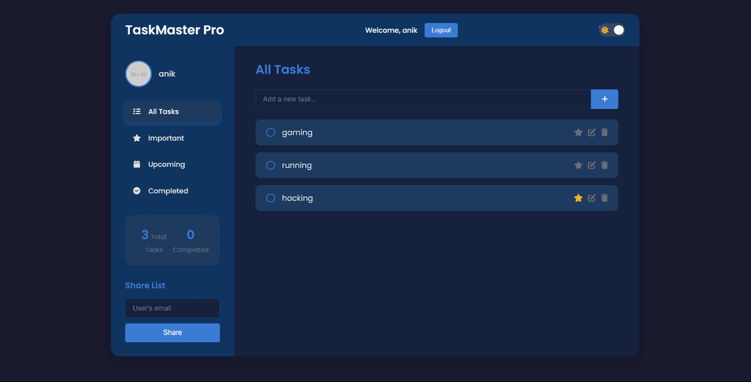Edit the gaming task
Viewport: 751px width, 382px height.
pyautogui.click(x=591, y=132)
